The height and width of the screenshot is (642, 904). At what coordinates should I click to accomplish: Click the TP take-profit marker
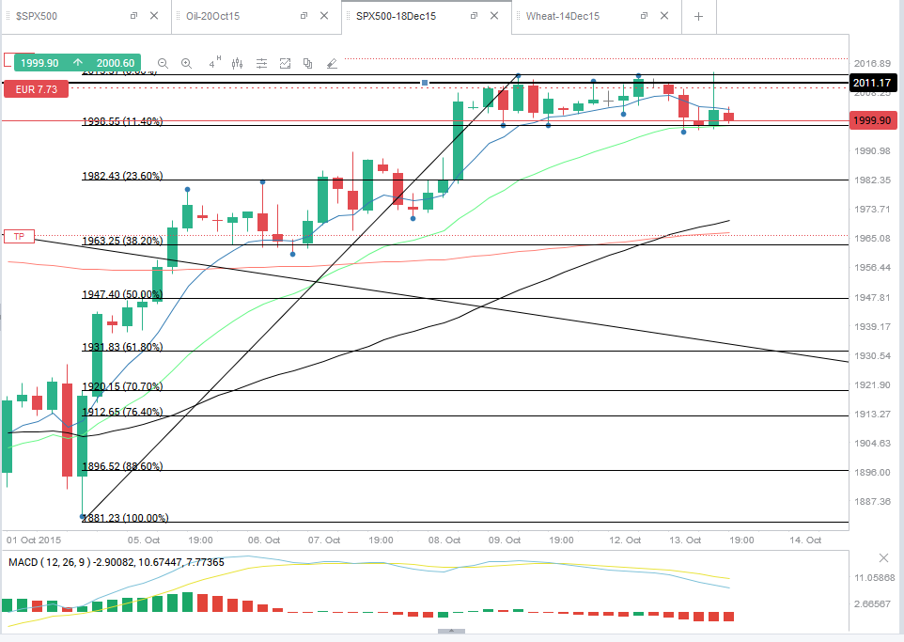pos(19,236)
